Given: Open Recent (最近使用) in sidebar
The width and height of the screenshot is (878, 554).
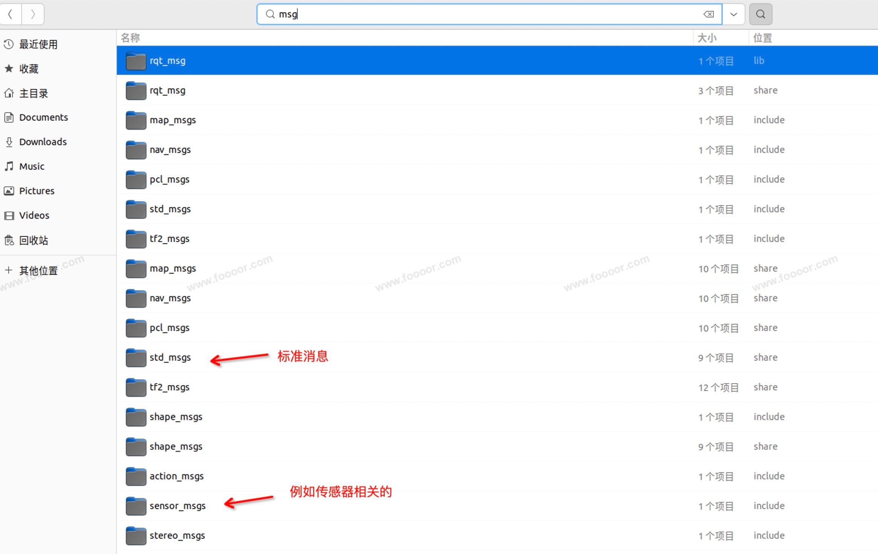Looking at the screenshot, I should [38, 44].
